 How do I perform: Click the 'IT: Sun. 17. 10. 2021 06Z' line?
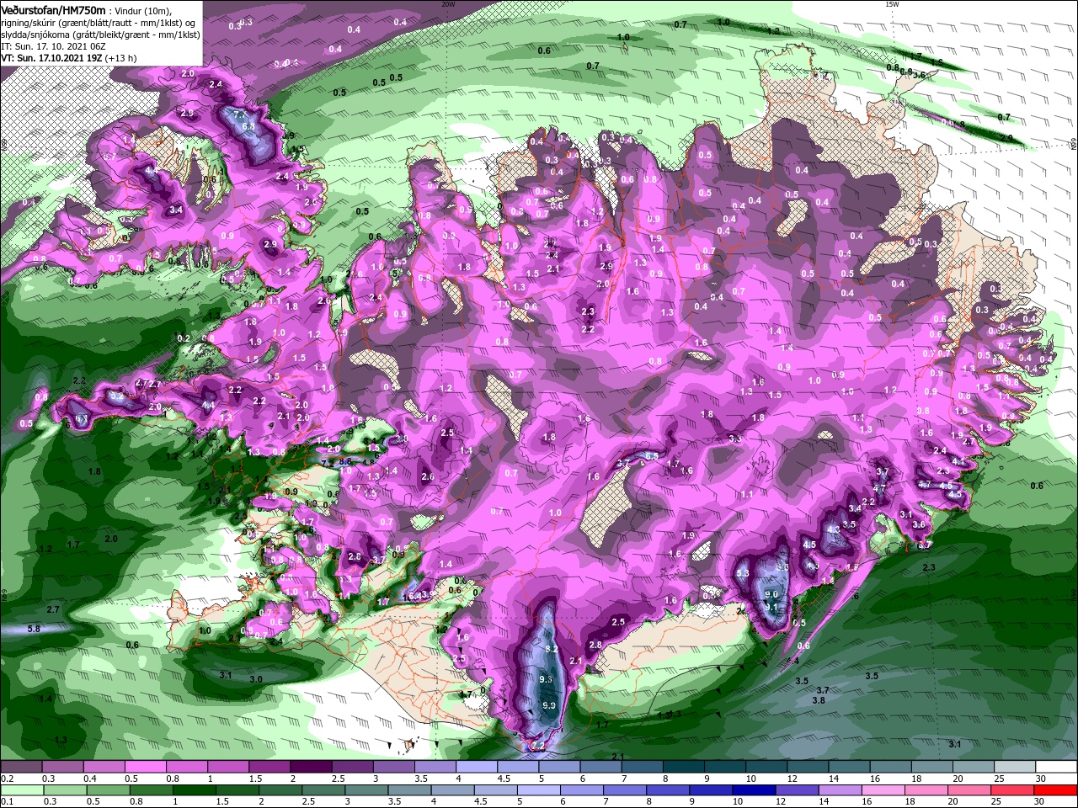(x=55, y=45)
